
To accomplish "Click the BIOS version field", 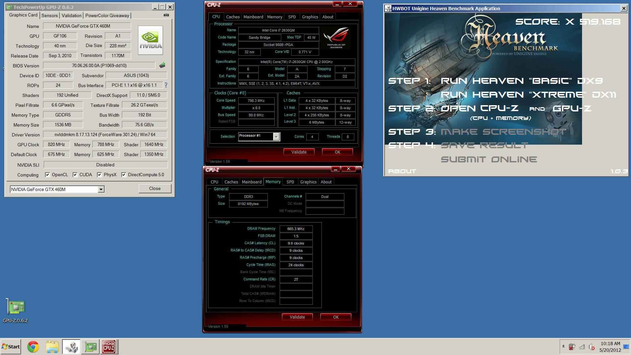I will click(99, 65).
